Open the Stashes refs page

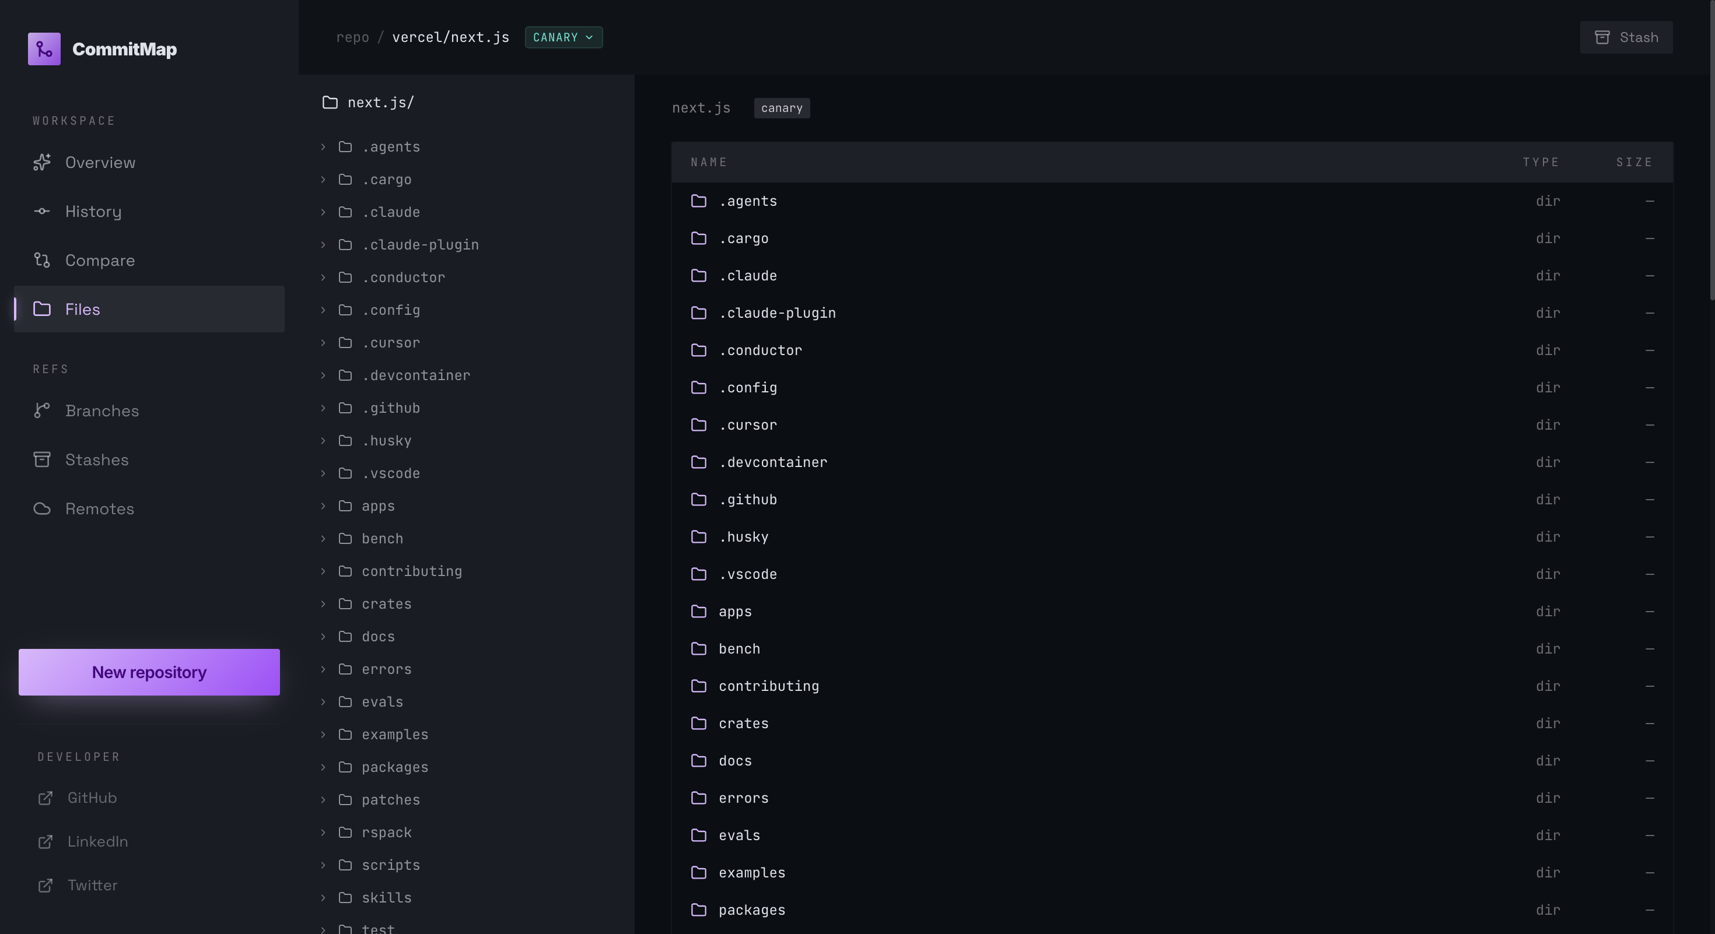(149, 459)
